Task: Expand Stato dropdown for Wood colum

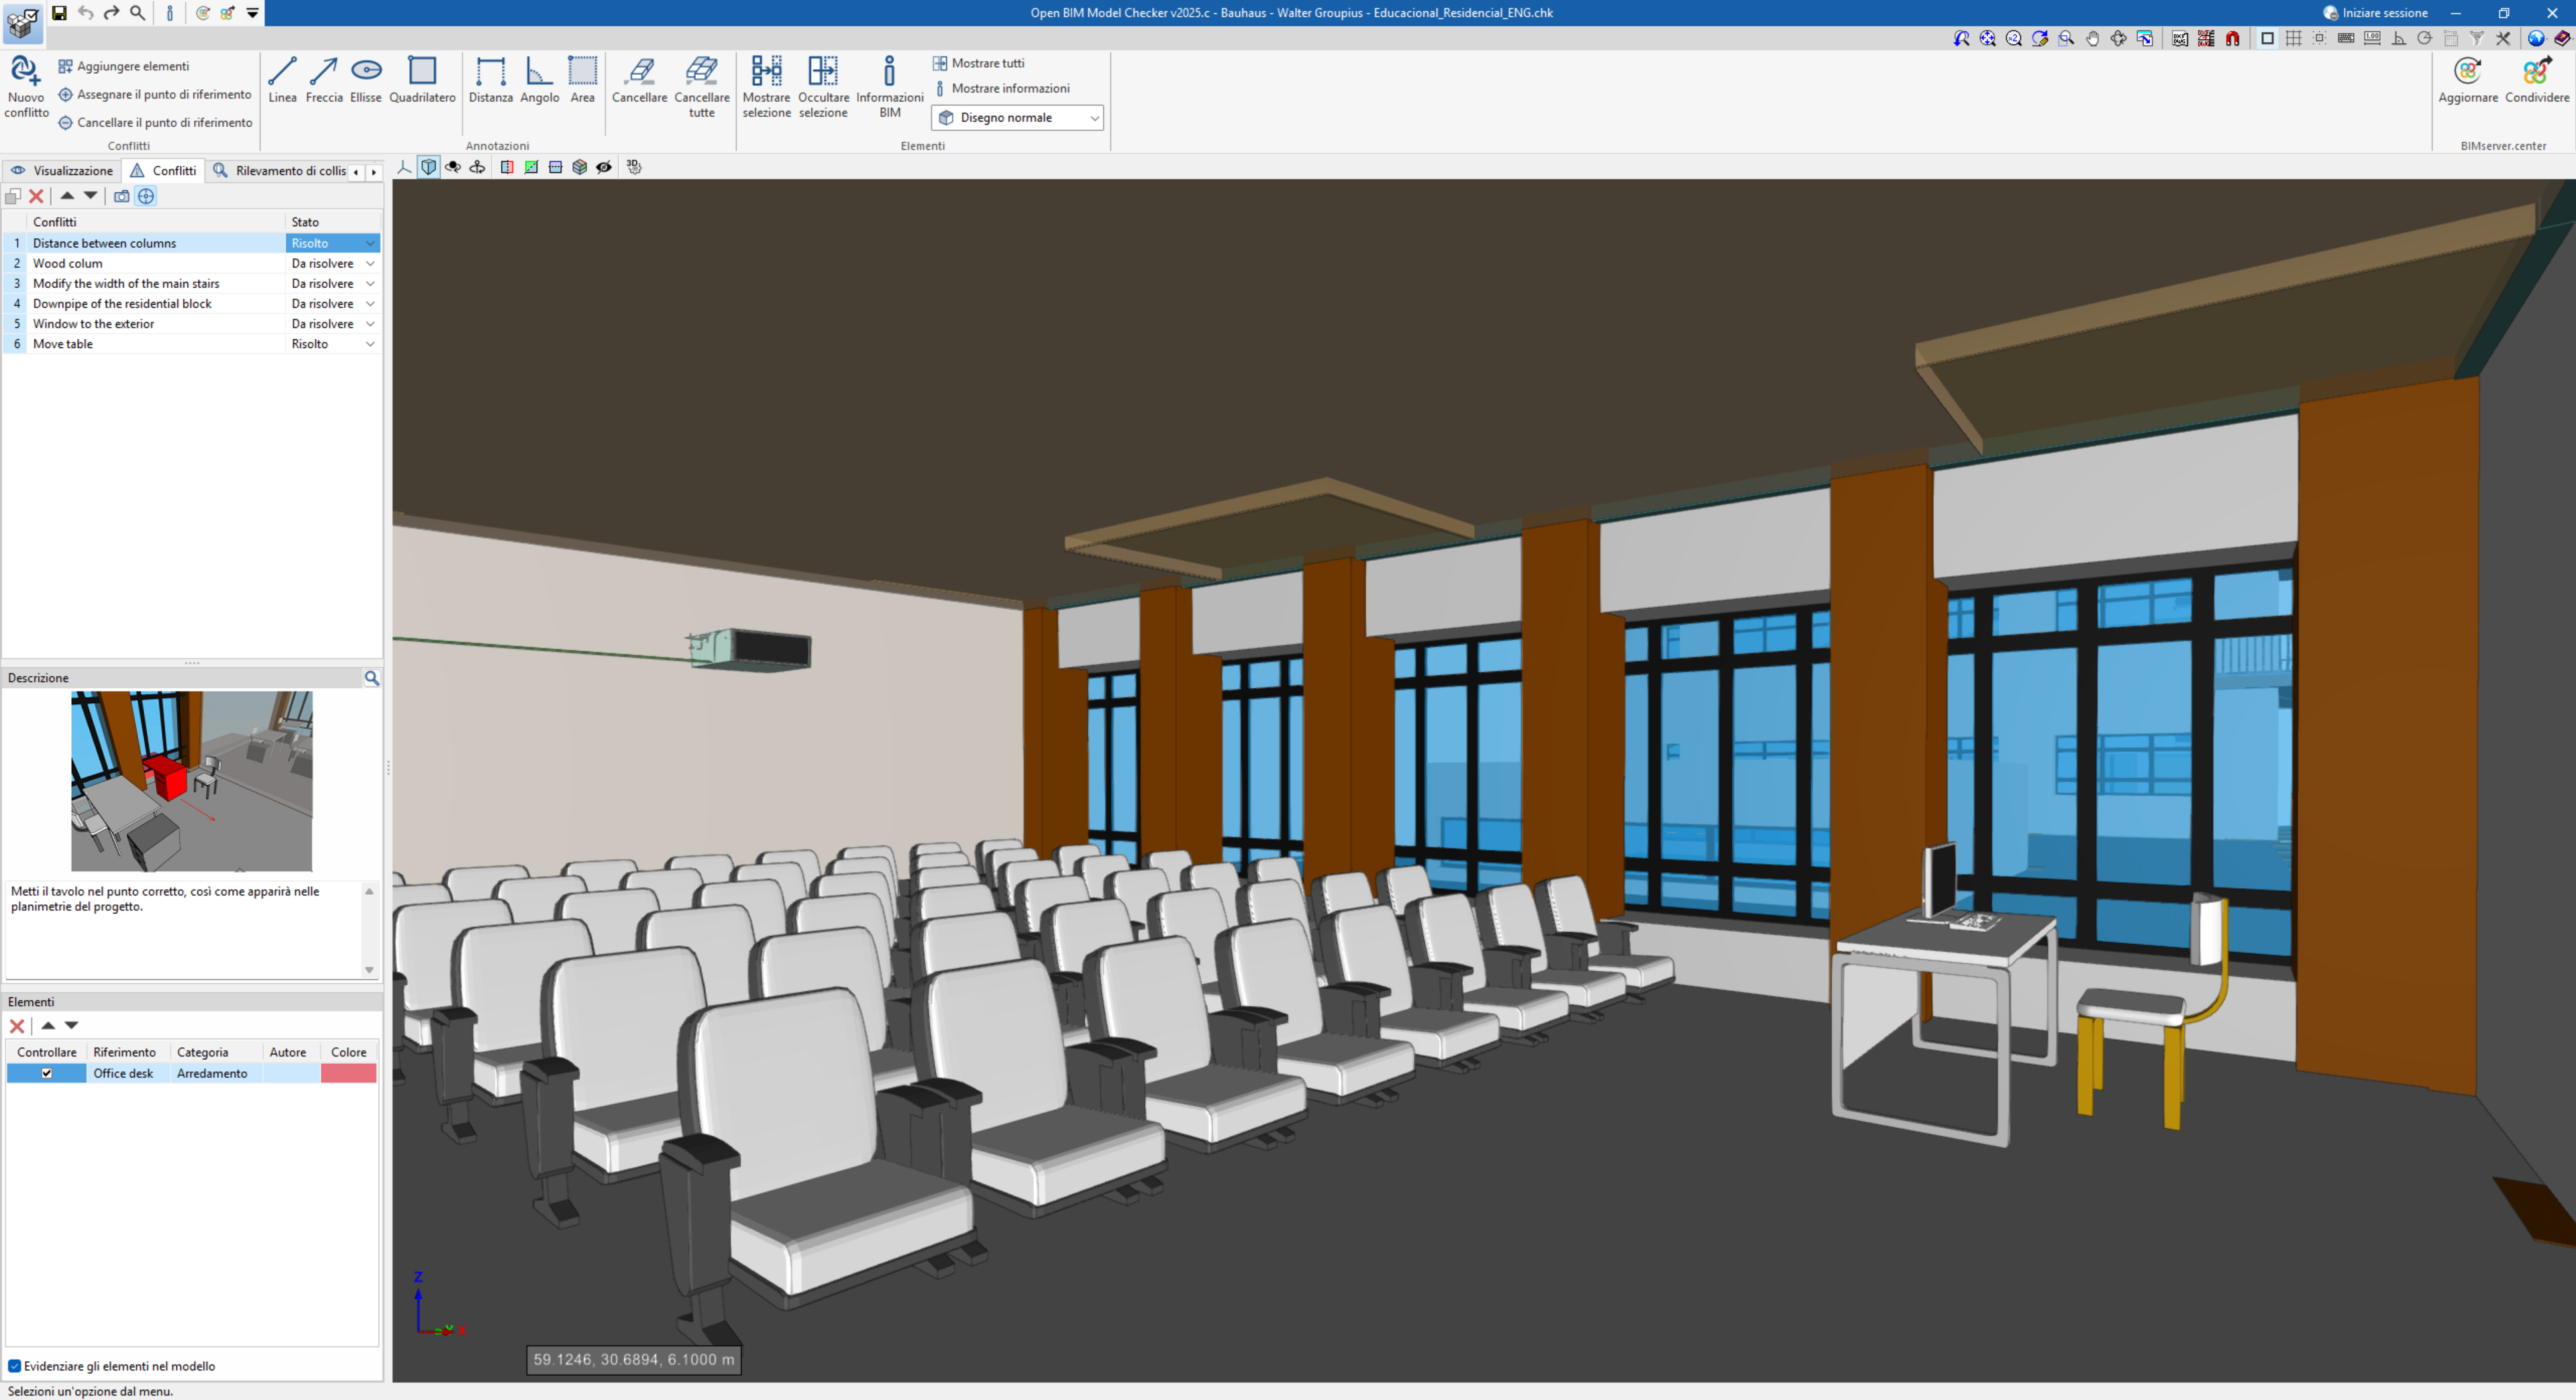Action: [370, 264]
